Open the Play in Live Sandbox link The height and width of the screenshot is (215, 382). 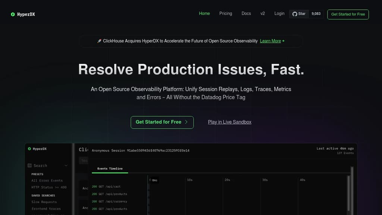pos(229,122)
